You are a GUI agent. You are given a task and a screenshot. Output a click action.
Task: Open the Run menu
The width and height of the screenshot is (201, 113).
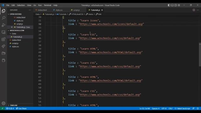(40, 5)
